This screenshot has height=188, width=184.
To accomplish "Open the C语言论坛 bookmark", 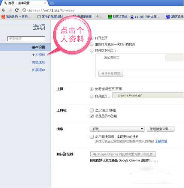I will pos(175,17).
